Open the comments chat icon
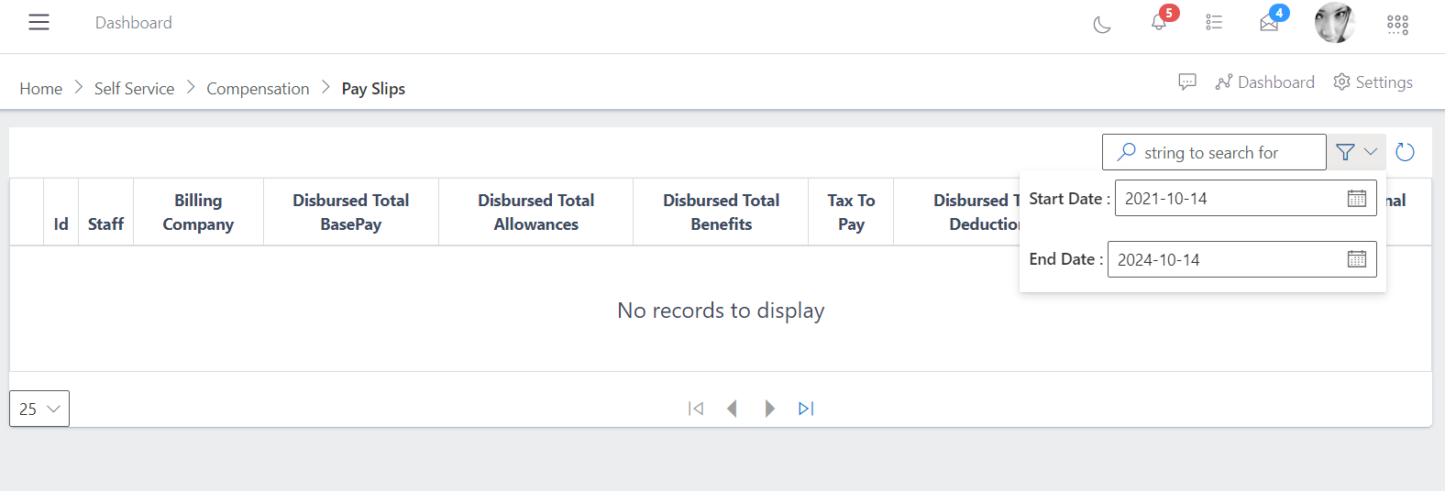Image resolution: width=1445 pixels, height=491 pixels. pyautogui.click(x=1187, y=82)
